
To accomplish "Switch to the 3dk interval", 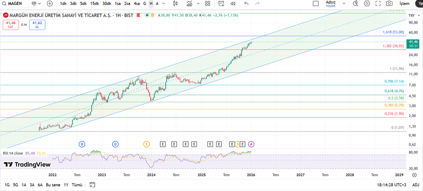I will (x=73, y=4).
